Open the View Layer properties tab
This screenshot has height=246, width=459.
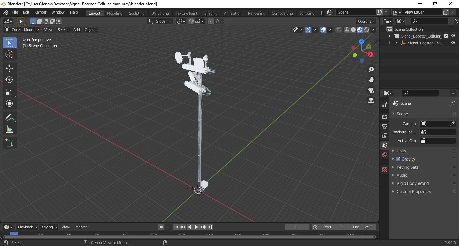pos(384,136)
